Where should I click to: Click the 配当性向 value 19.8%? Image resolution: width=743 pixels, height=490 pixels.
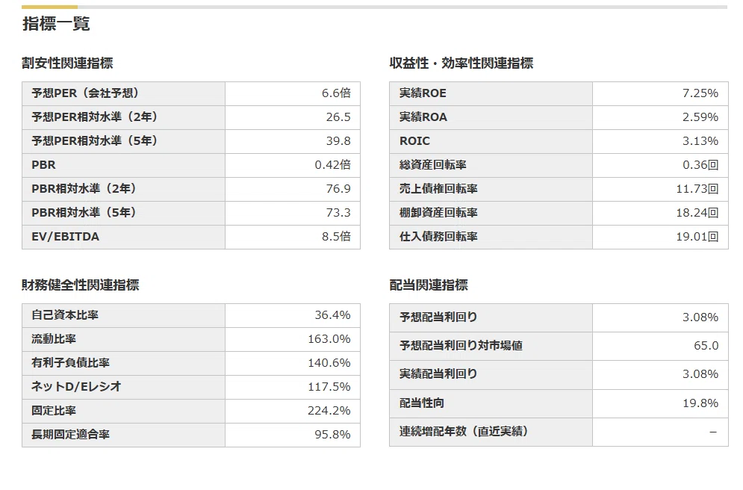click(x=700, y=403)
